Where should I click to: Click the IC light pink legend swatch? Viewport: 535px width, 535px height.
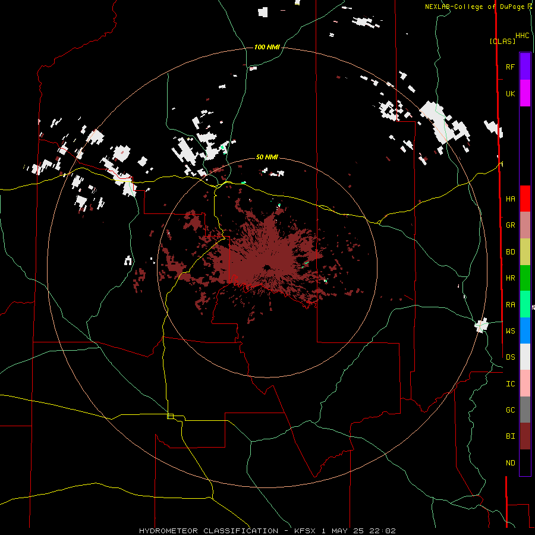[525, 383]
